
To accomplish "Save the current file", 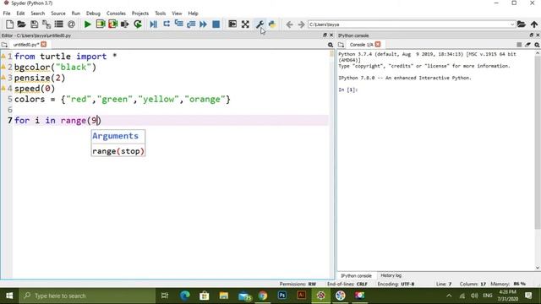I will pos(34,24).
